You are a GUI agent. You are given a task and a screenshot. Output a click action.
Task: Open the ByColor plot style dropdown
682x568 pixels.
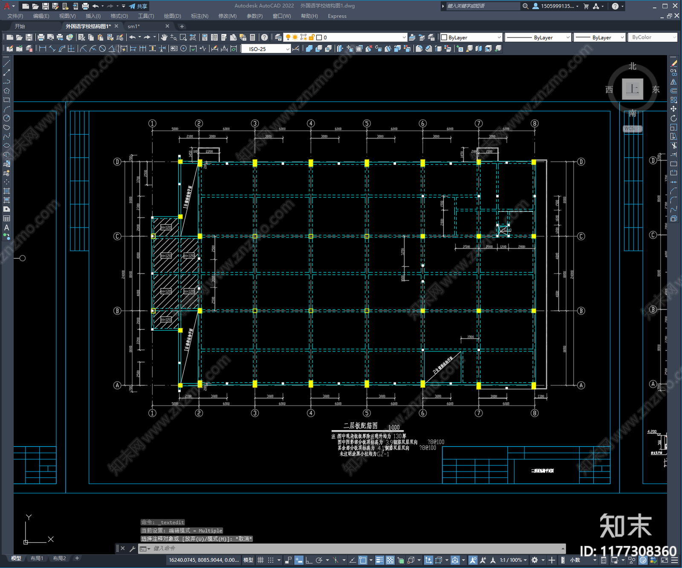click(652, 37)
